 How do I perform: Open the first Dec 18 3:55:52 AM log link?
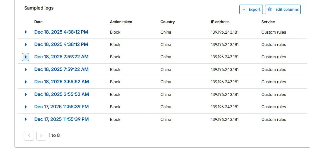[62, 82]
